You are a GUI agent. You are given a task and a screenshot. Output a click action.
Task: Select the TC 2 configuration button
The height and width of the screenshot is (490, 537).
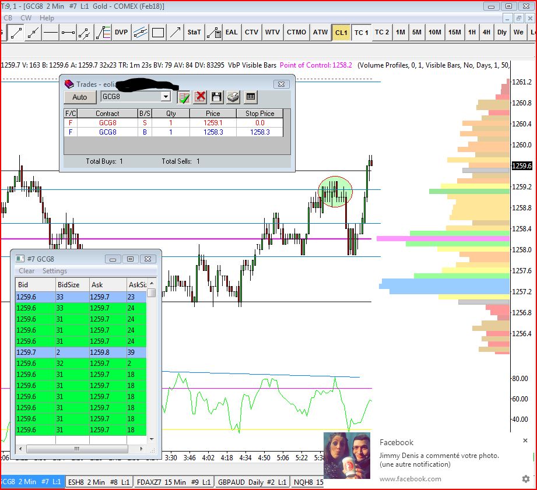click(x=382, y=33)
